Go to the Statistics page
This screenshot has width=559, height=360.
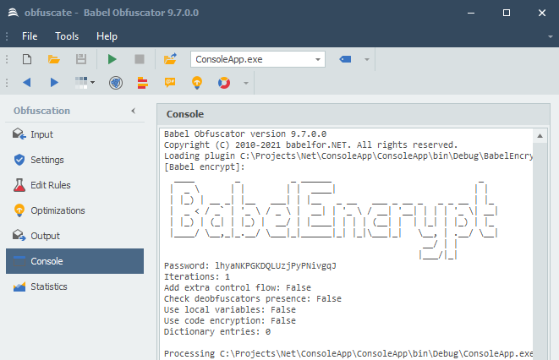(x=75, y=286)
